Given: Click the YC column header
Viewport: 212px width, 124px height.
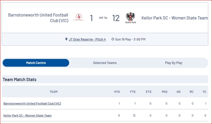Looking at the screenshot, I should pos(204,92).
